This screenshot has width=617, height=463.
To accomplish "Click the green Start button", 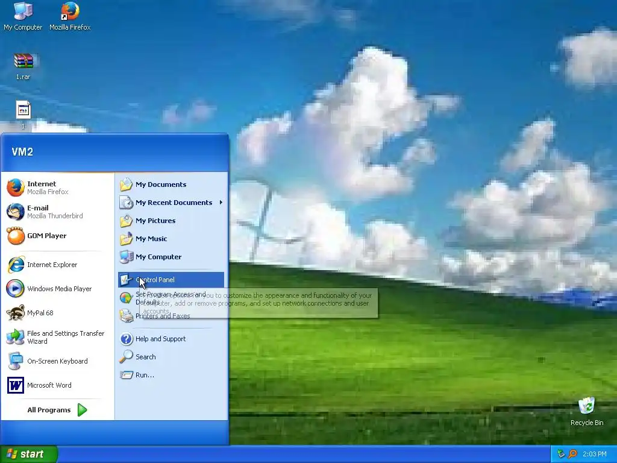I will (x=29, y=454).
